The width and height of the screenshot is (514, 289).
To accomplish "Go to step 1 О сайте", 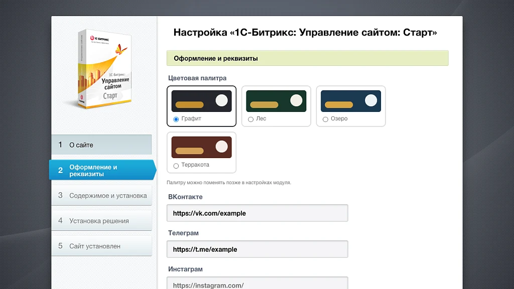I will tap(101, 144).
